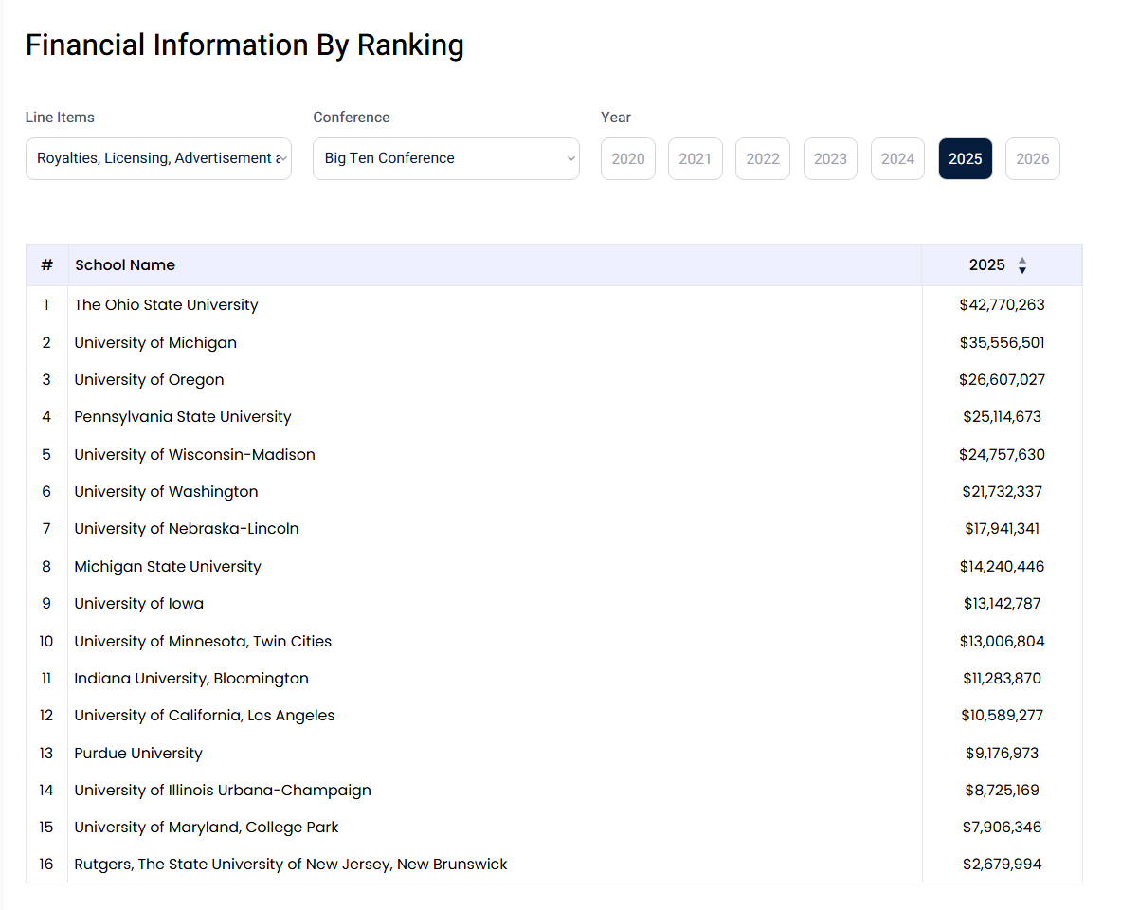1139x910 pixels.
Task: Select Pennsylvania State University row
Action: [x=183, y=417]
